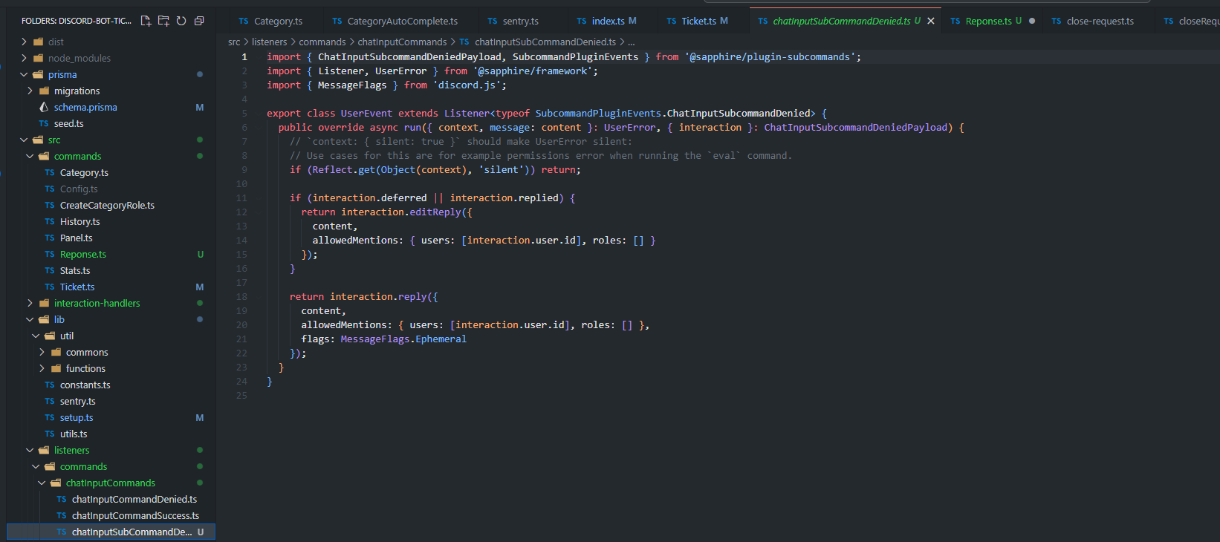1220x542 pixels.
Task: Collapse the lib folder chevron
Action: pos(30,319)
